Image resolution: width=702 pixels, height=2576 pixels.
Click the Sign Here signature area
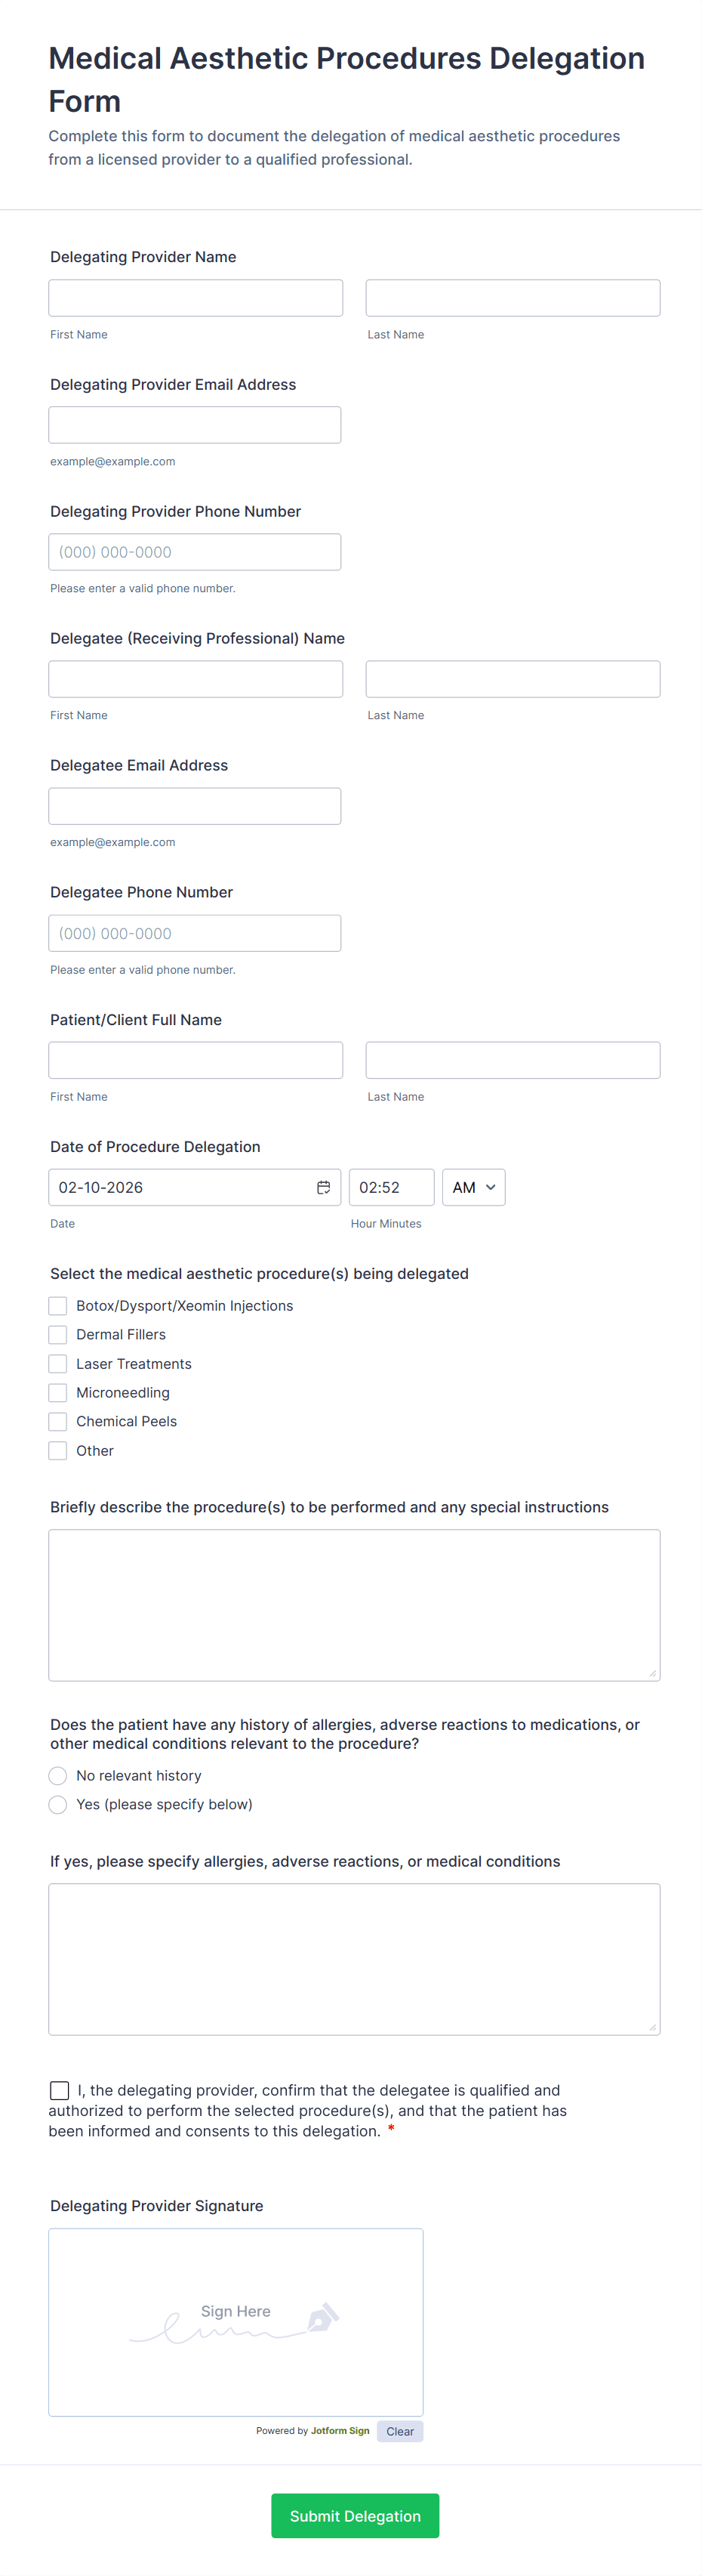[236, 2322]
